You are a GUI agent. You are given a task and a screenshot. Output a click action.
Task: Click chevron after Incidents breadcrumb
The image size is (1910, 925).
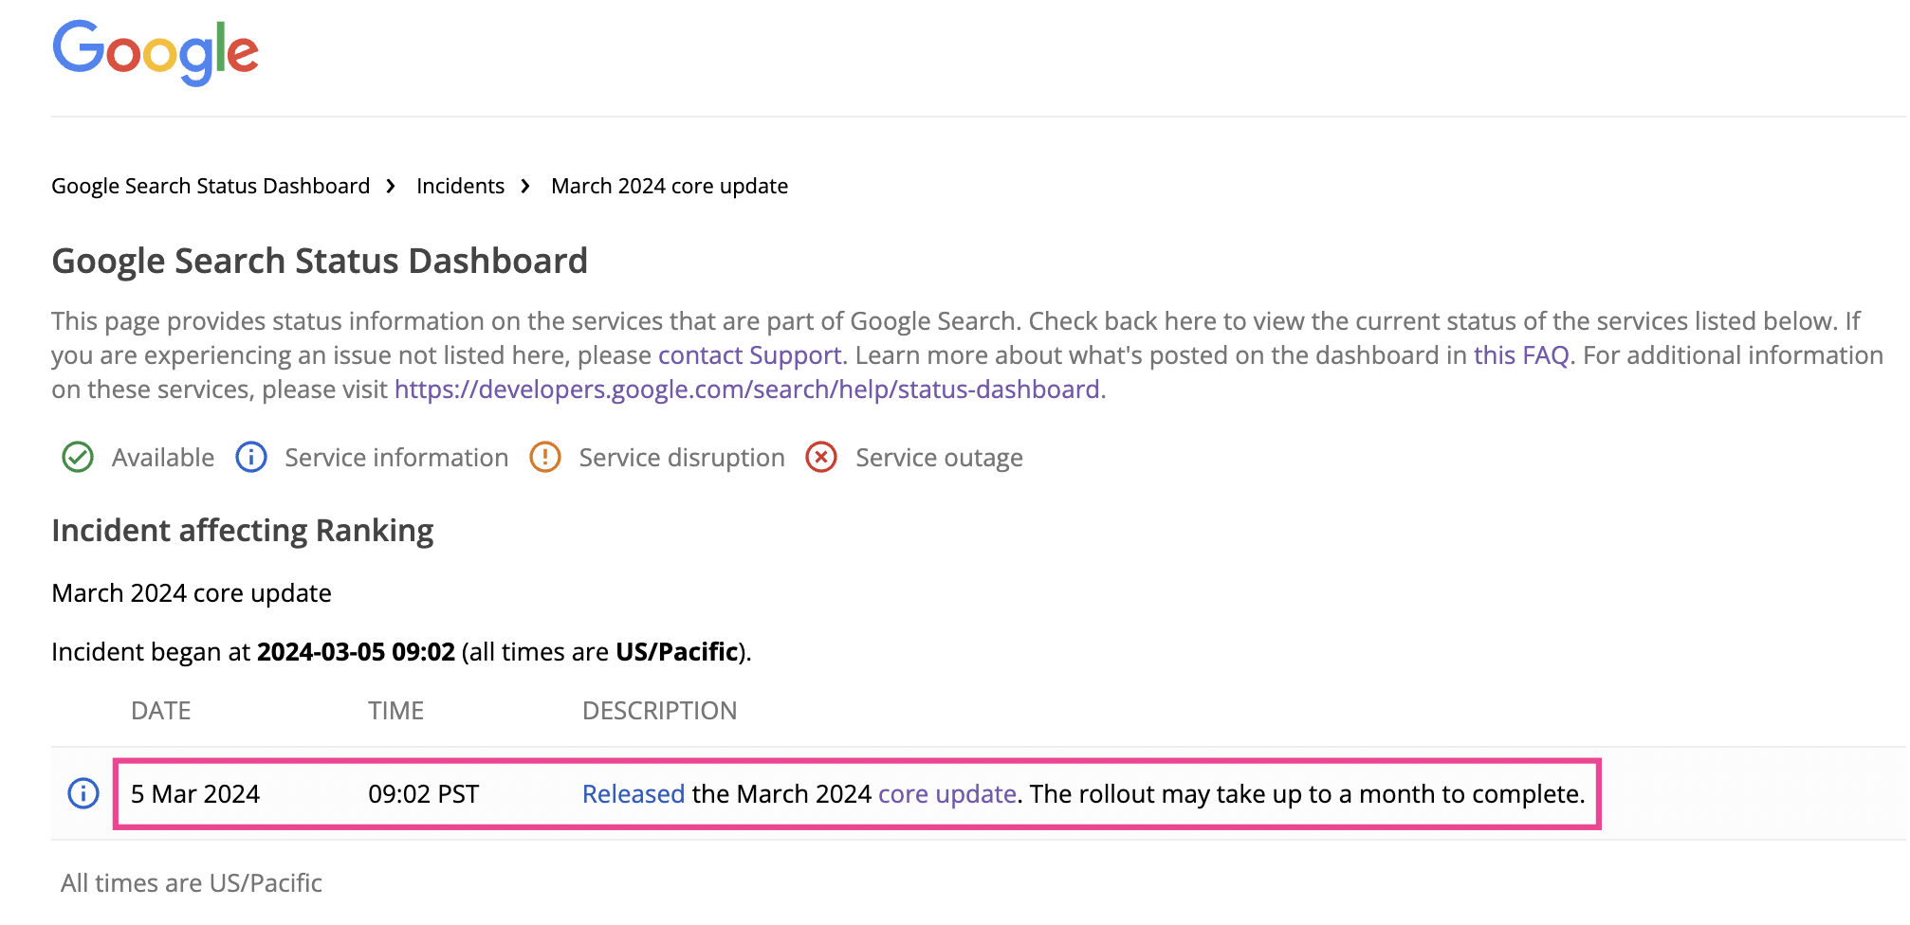pyautogui.click(x=525, y=186)
